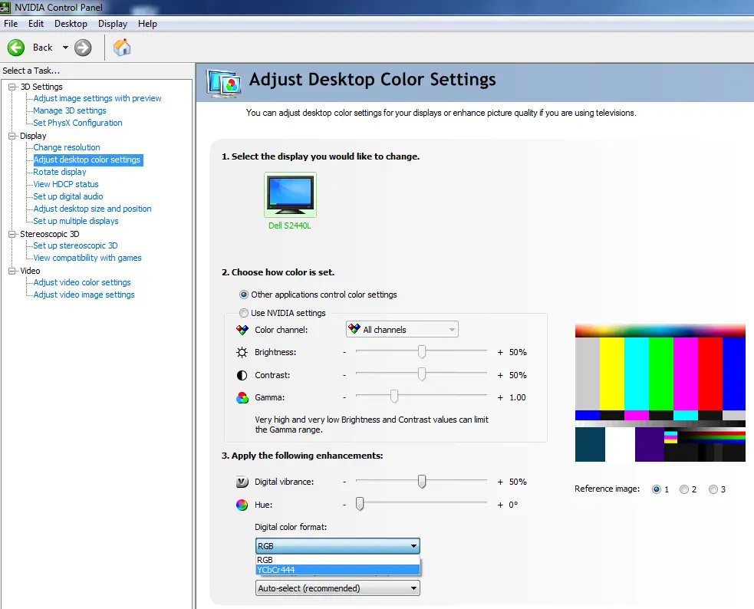Open the Help menu
Image resolution: width=754 pixels, height=609 pixels.
pyautogui.click(x=147, y=24)
